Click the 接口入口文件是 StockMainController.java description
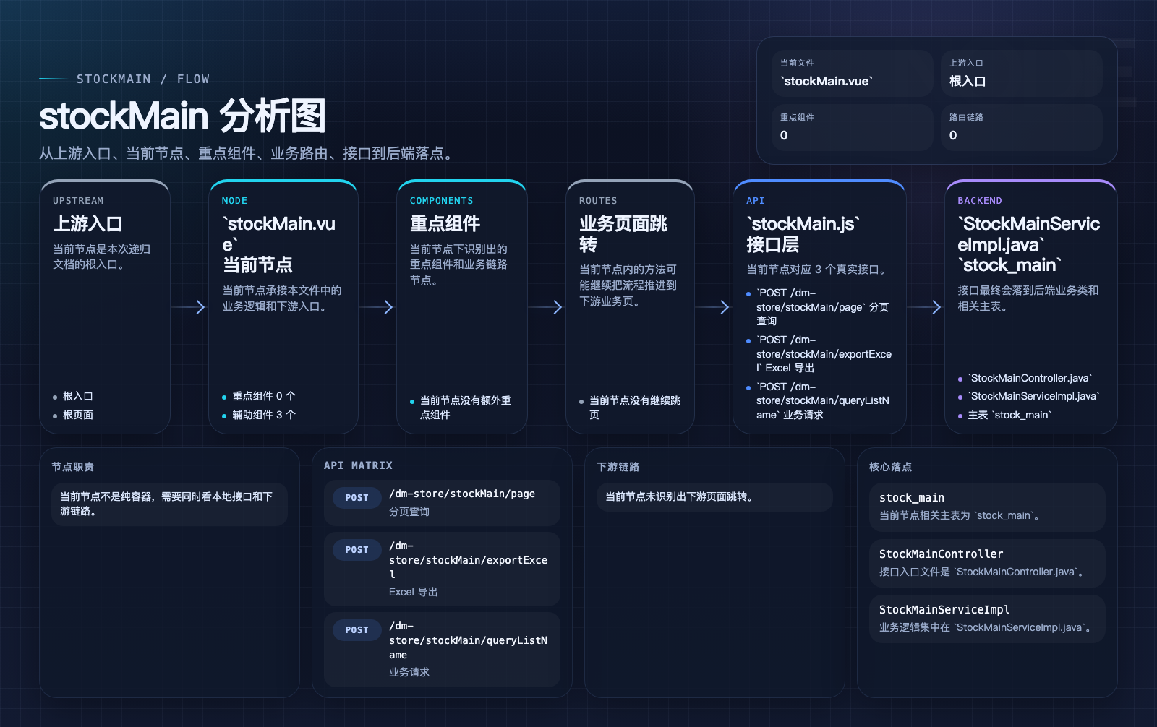1157x727 pixels. pyautogui.click(x=981, y=572)
